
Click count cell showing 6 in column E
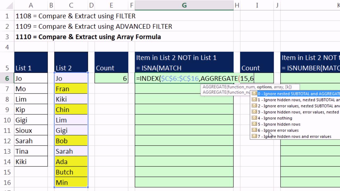point(111,79)
